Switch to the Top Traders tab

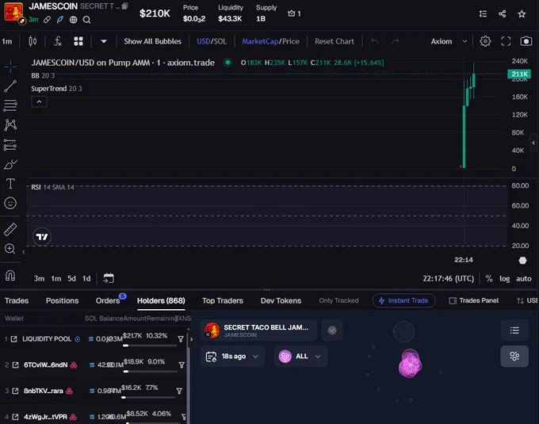tap(223, 300)
